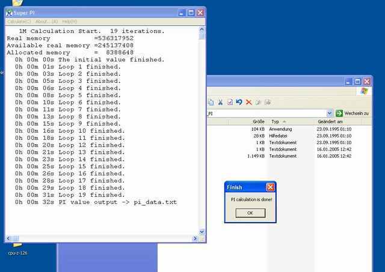385x272 pixels.
Task: Click the 'Allocated memory = 8388648' line
Action: pos(70,53)
